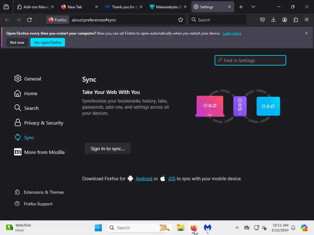Open the clock showing 10:11 AM

[280, 228]
